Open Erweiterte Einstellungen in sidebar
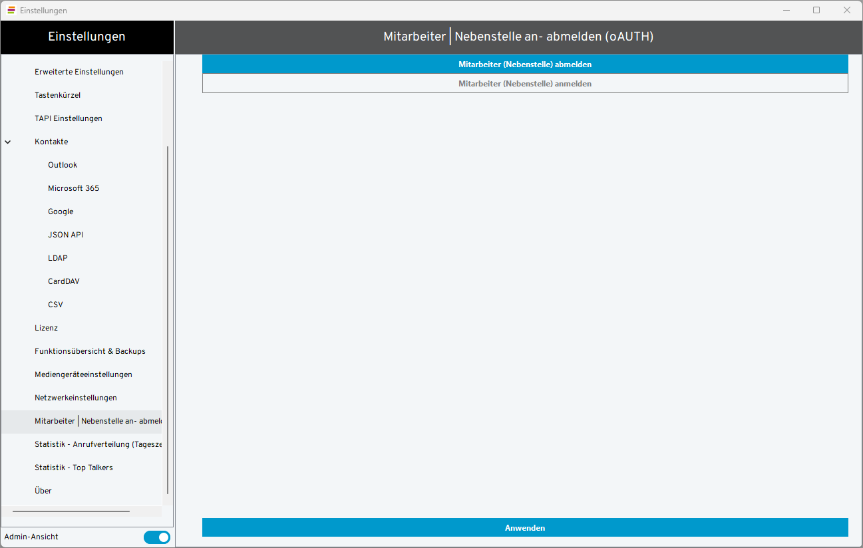The image size is (863, 548). click(x=79, y=72)
